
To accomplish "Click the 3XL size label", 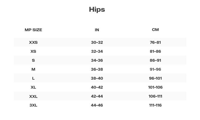I will (33, 105).
